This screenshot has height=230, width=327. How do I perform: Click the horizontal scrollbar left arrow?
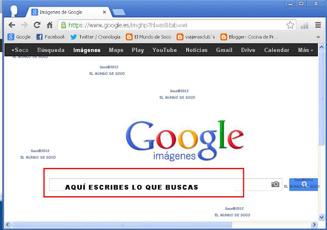coord(8,224)
